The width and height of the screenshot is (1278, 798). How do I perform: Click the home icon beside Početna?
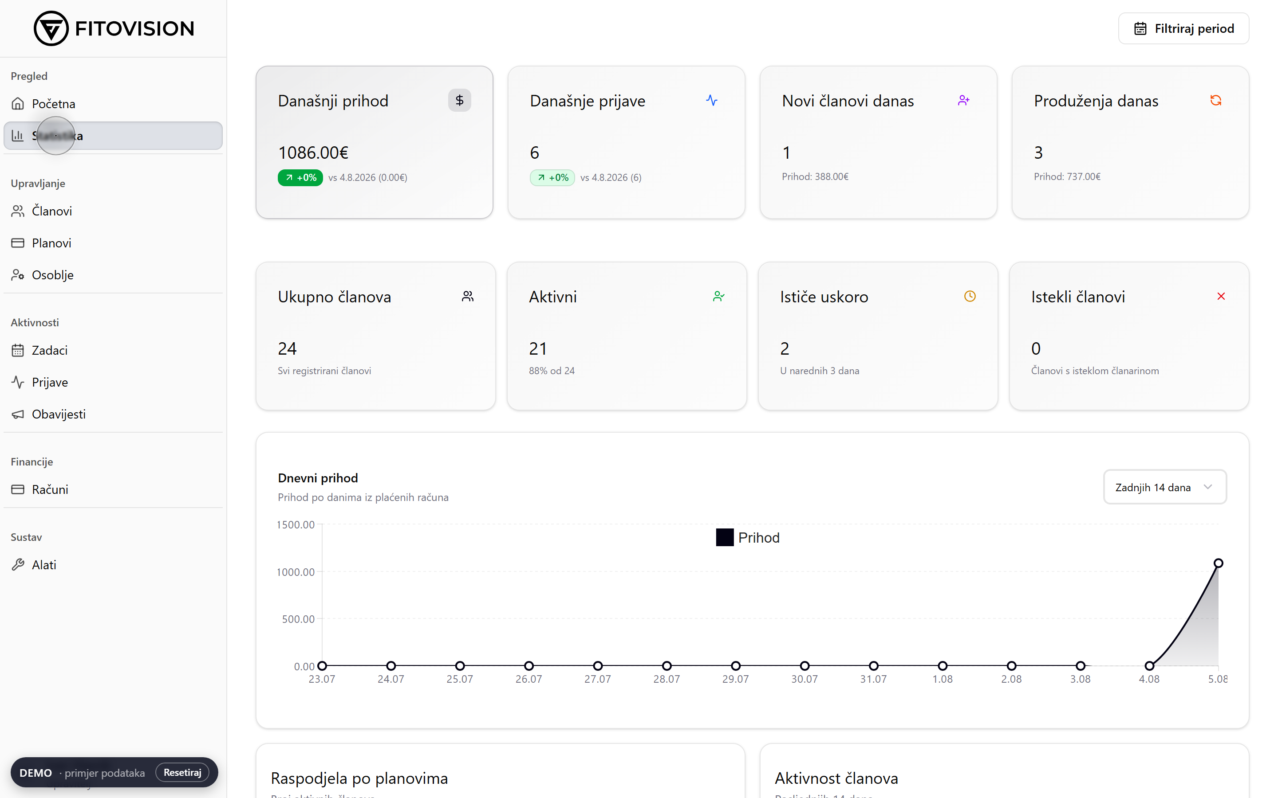pyautogui.click(x=18, y=103)
